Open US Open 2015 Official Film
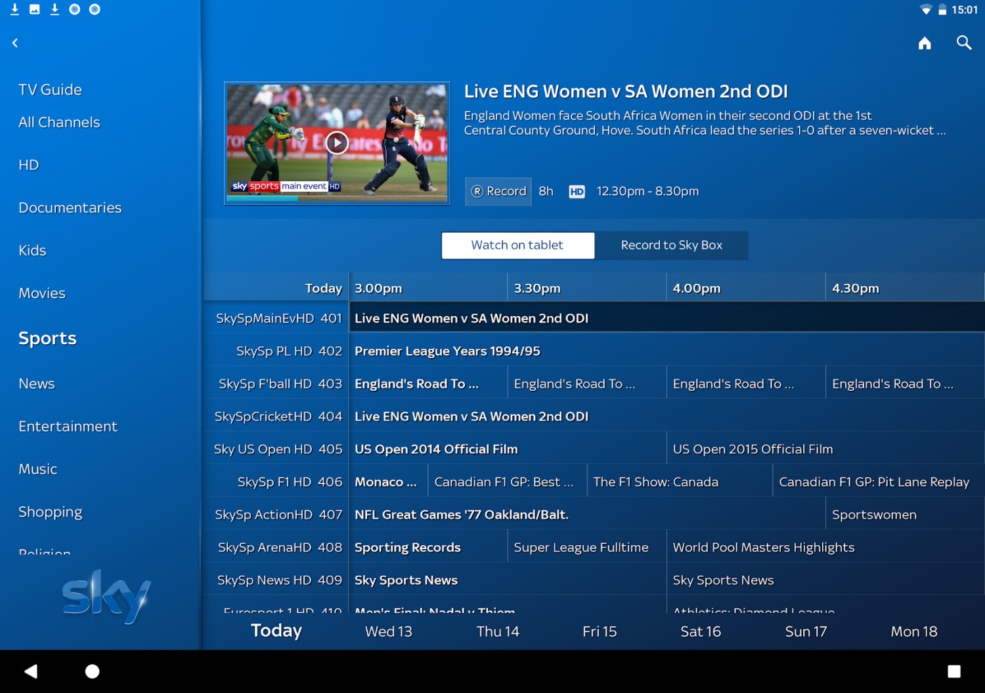 826,449
